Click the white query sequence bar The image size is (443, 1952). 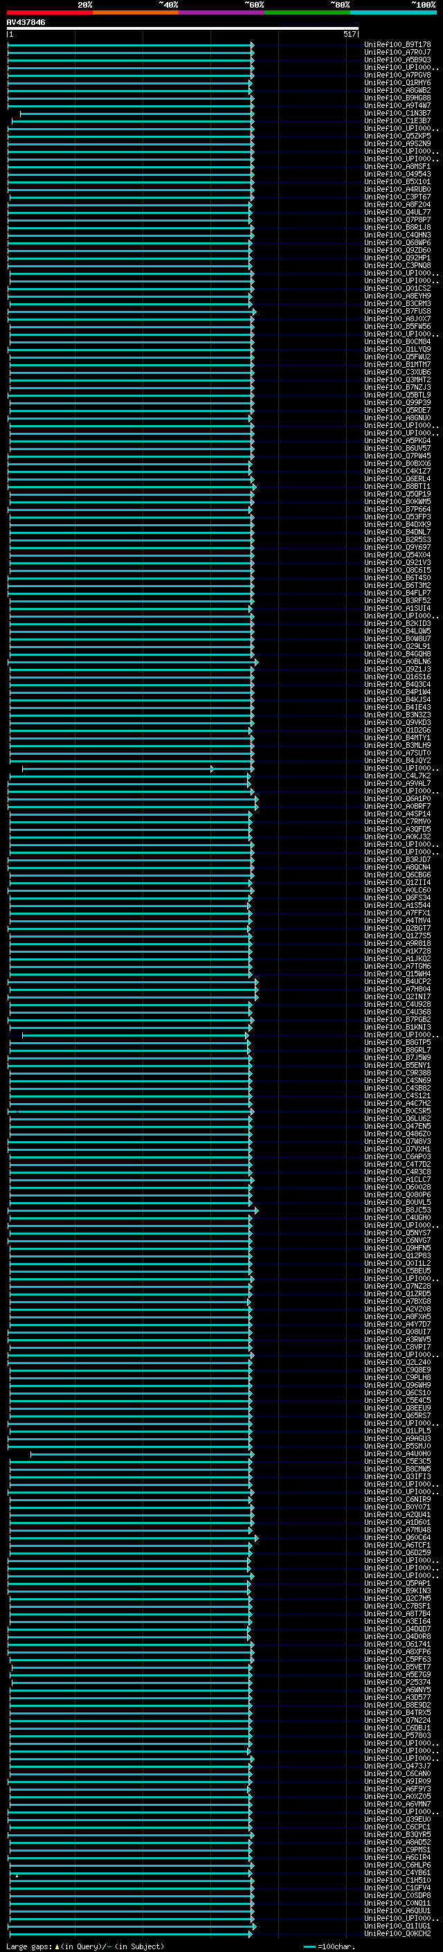[x=183, y=29]
